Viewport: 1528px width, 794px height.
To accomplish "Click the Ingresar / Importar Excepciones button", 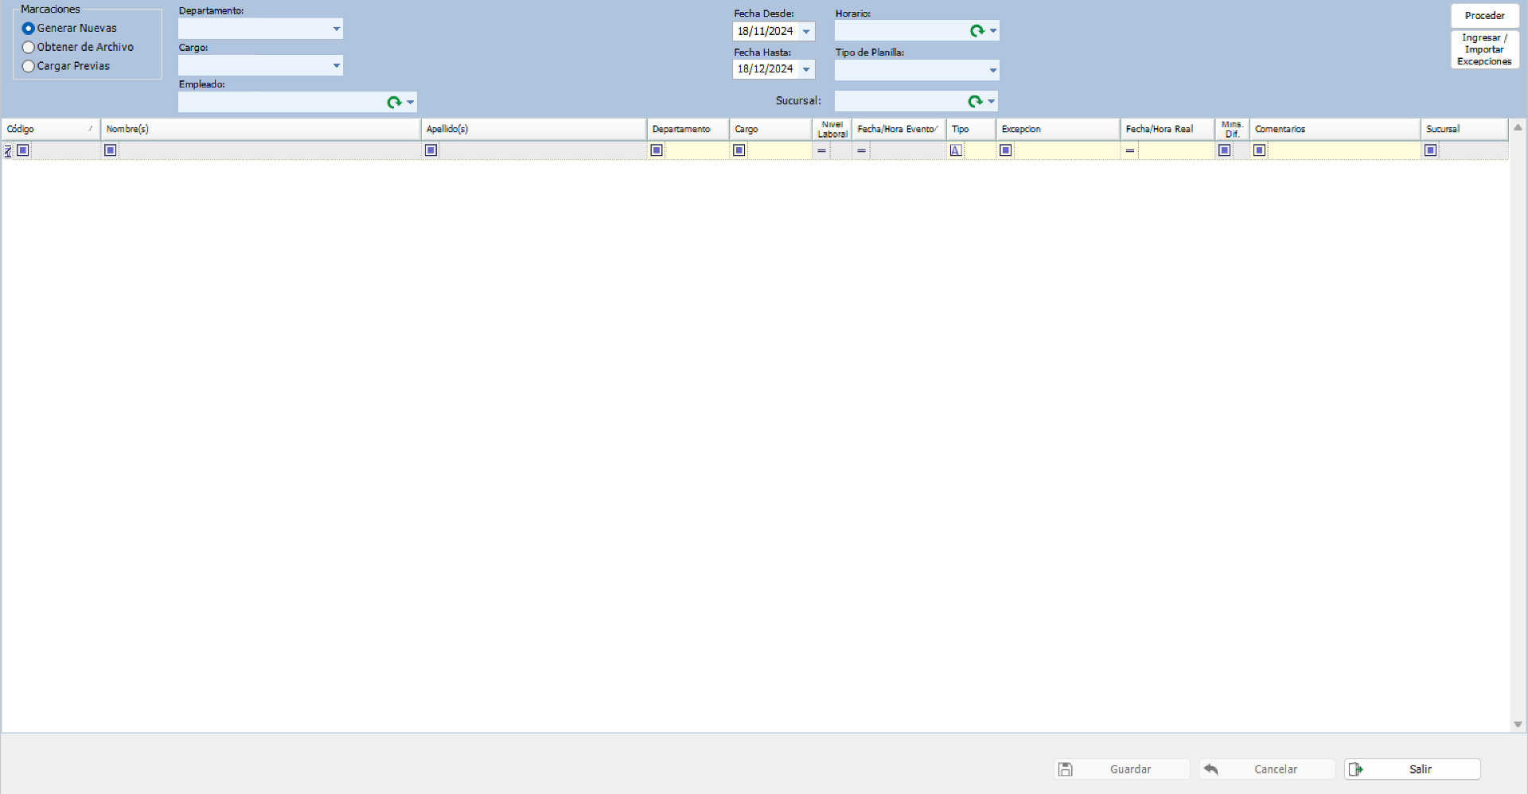I will [x=1483, y=49].
